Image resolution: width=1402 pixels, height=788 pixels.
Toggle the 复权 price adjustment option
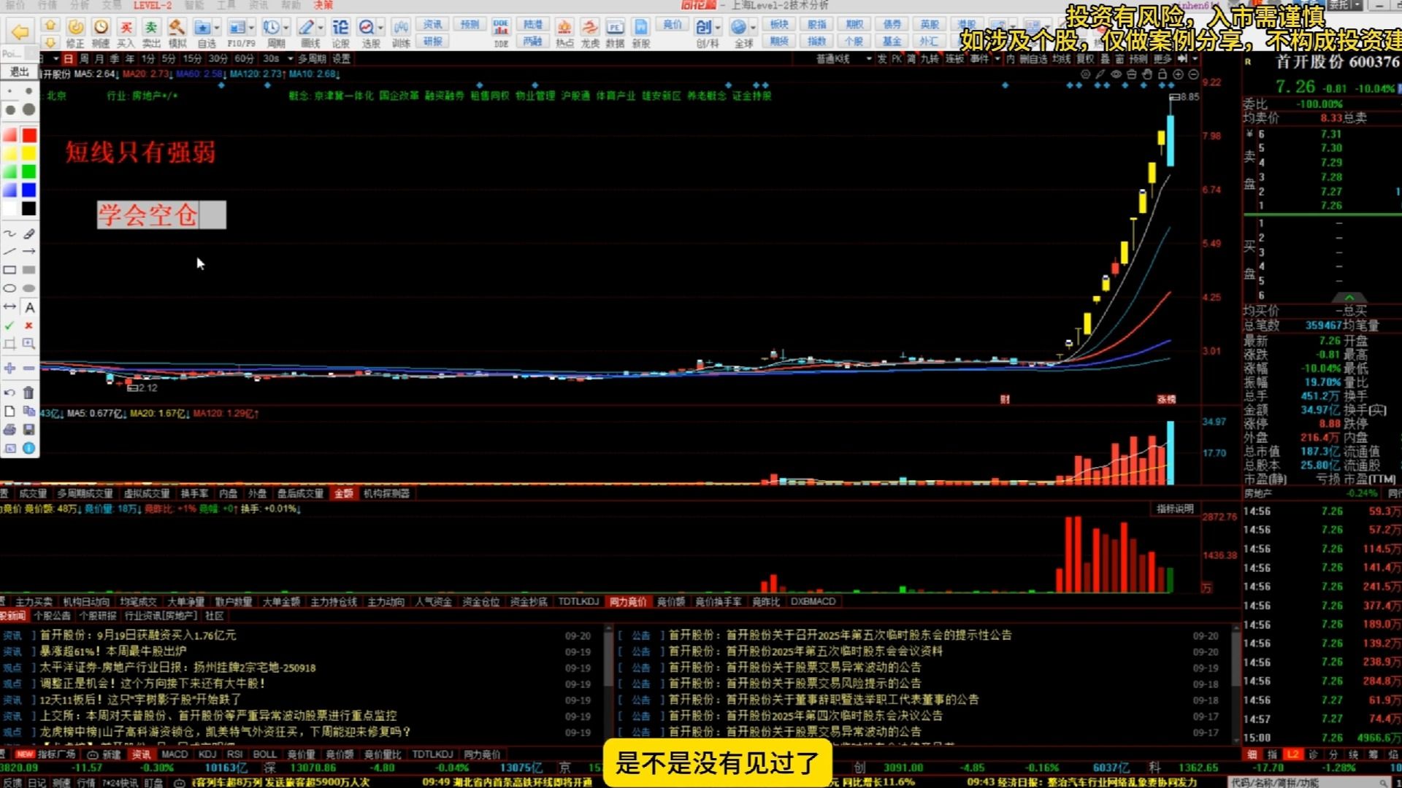pos(1085,59)
